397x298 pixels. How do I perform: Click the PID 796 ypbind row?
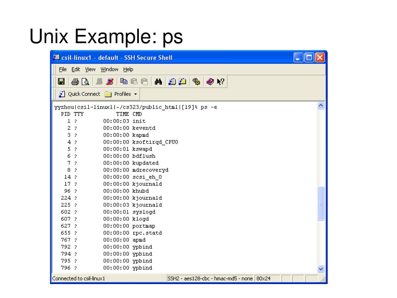106,268
